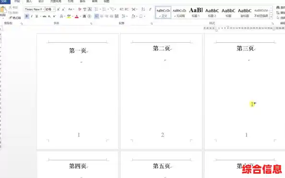This screenshot has height=178, width=285.
Task: Switch to the Page Layout ribbon tab
Action: tap(56, 1)
